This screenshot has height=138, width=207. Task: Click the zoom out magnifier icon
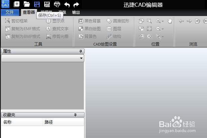pyautogui.click(x=158, y=29)
